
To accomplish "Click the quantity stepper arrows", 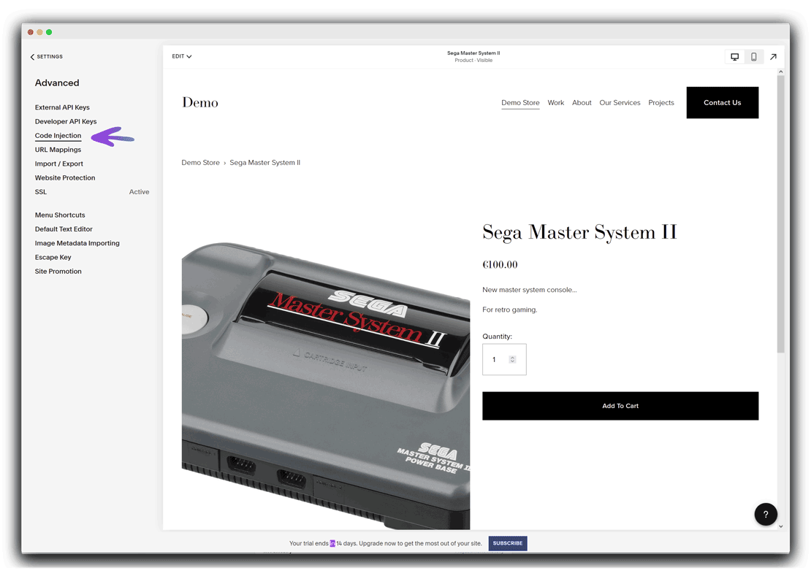I will tap(513, 360).
